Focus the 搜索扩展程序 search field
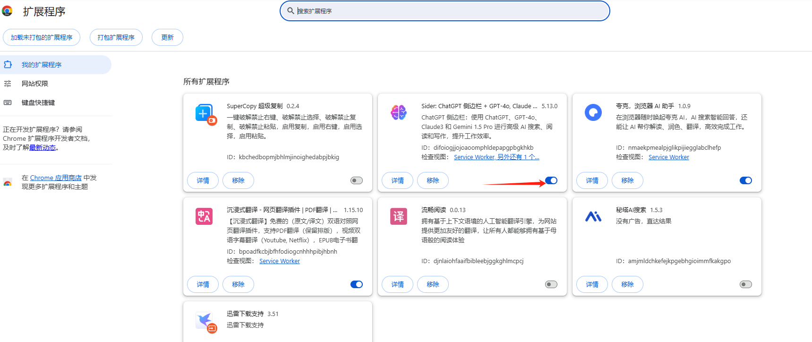Screen dimensions: 812x342 tap(445, 11)
